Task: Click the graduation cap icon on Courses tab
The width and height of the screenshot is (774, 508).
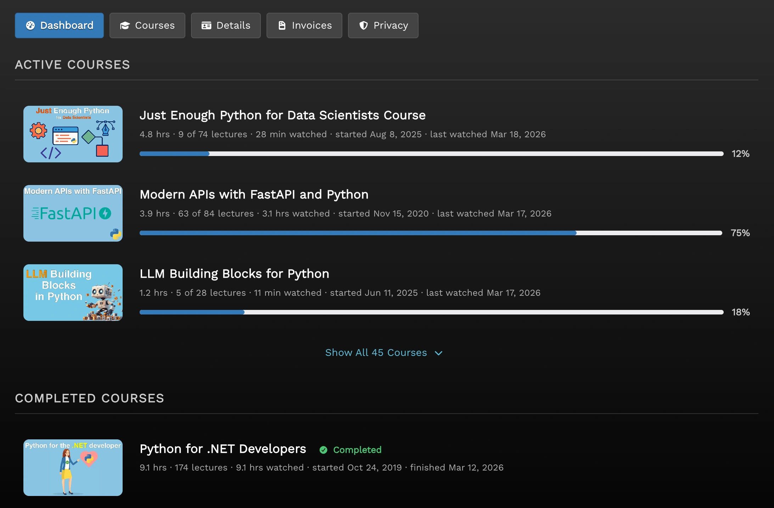Action: pos(125,25)
